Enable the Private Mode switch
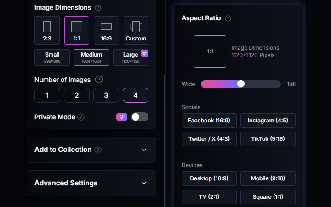Image resolution: width=331 pixels, height=207 pixels. pyautogui.click(x=140, y=117)
